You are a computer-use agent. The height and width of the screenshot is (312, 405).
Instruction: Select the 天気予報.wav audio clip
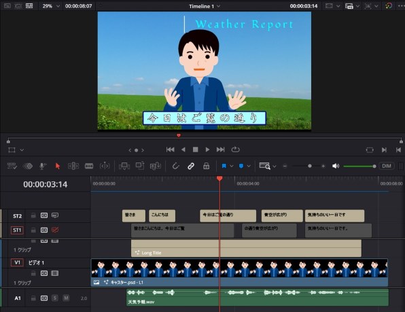(x=258, y=298)
